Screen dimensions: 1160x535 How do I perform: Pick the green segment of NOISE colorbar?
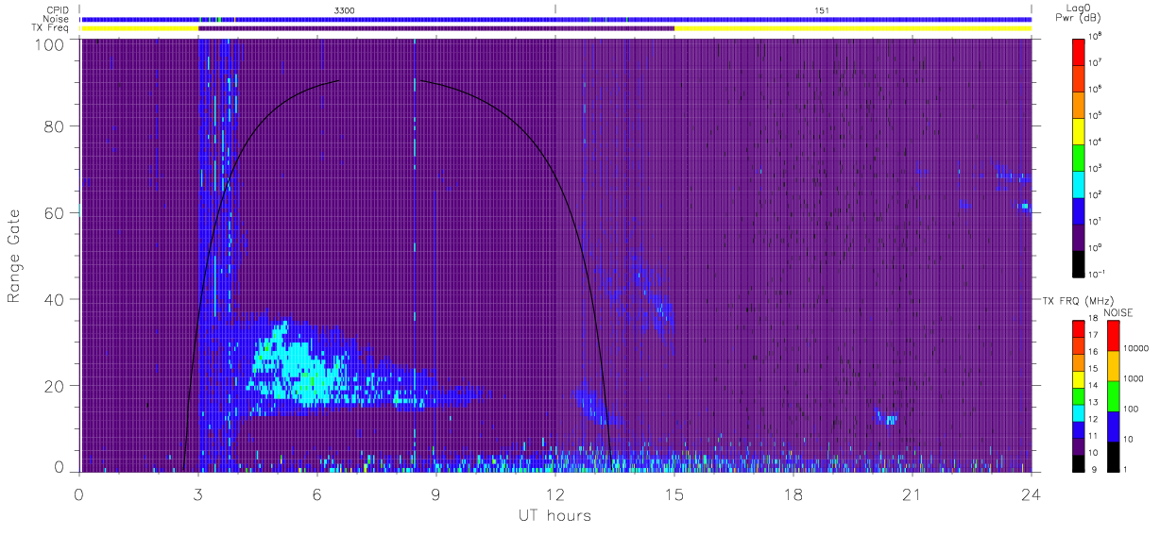pyautogui.click(x=1114, y=395)
